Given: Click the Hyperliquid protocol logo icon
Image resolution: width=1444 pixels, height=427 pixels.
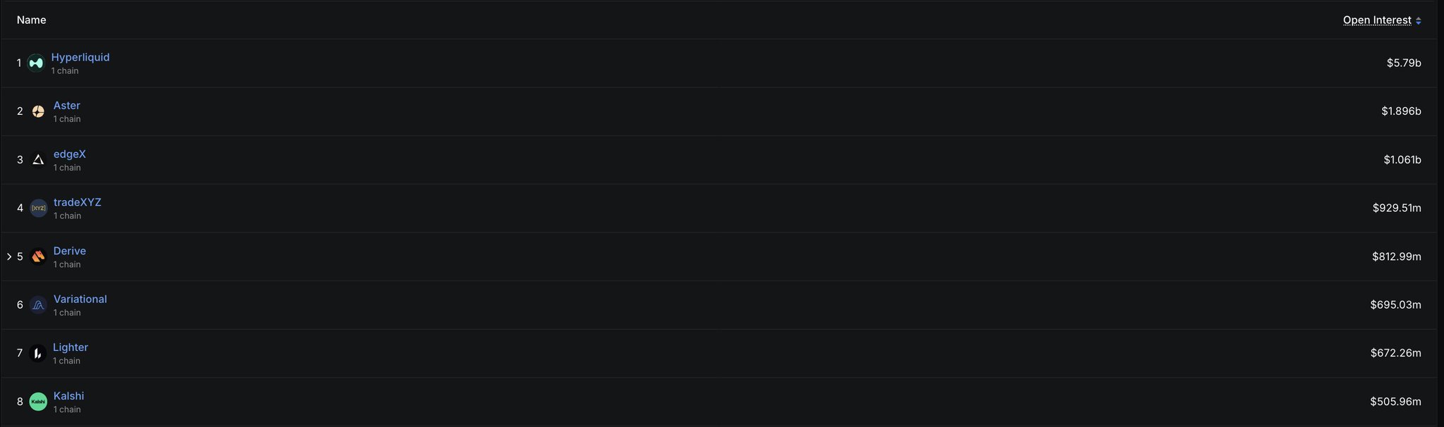Looking at the screenshot, I should (x=35, y=63).
